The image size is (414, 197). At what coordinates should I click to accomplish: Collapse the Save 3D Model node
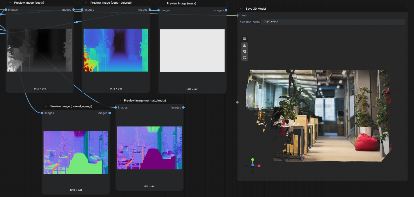pos(241,9)
